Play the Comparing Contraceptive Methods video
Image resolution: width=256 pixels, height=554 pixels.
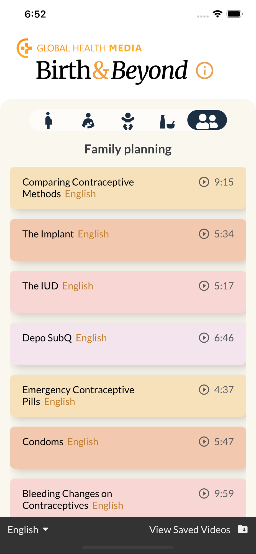(x=204, y=182)
